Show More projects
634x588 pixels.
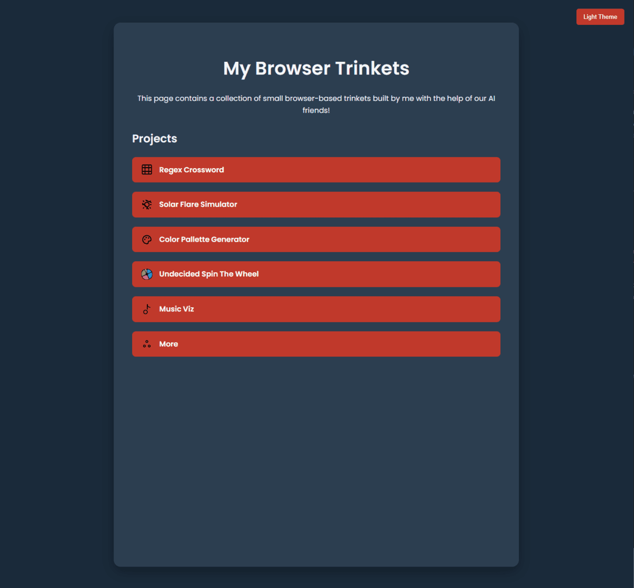coord(169,344)
